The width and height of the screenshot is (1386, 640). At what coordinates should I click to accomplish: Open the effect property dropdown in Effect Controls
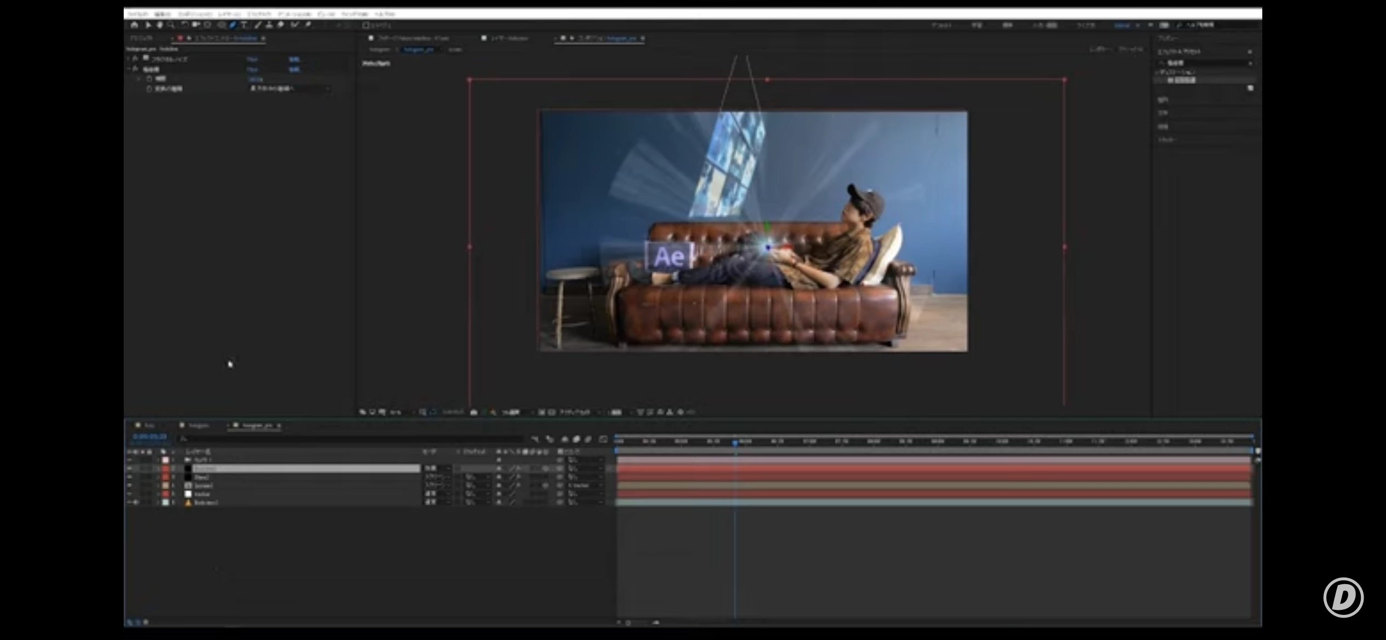click(290, 88)
